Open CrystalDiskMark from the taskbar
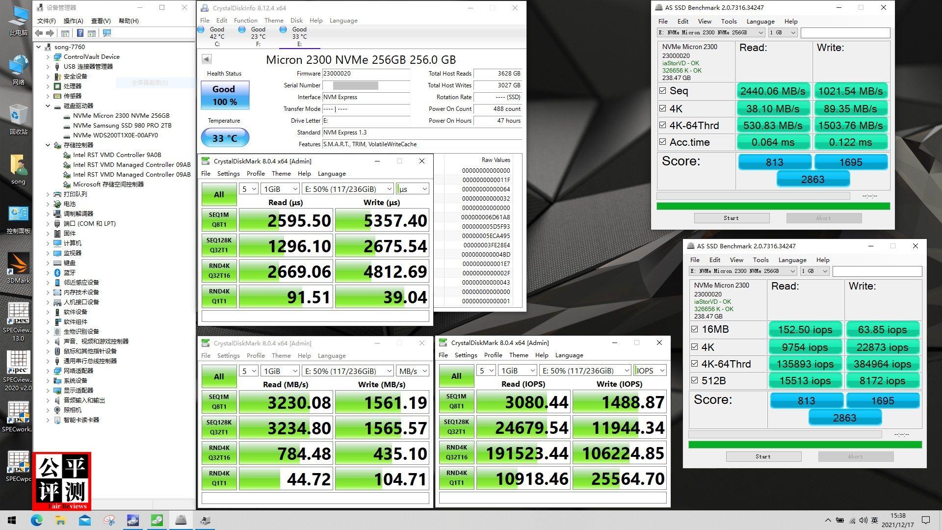 [x=157, y=520]
